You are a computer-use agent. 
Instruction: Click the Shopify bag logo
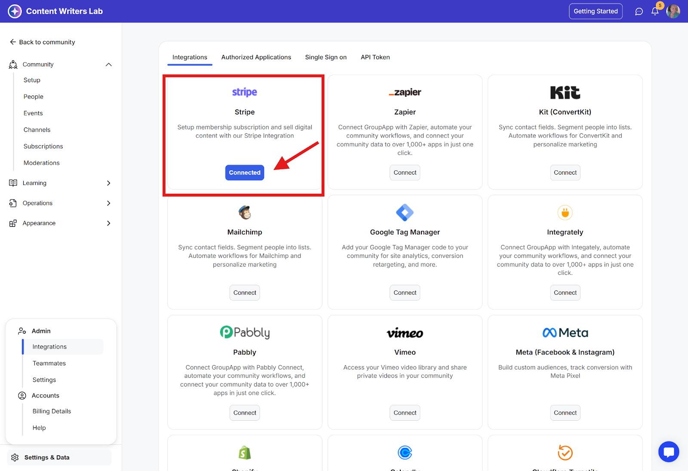(245, 453)
